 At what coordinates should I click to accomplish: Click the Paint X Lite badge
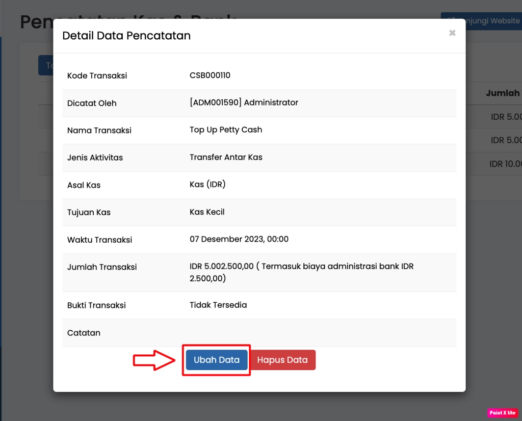coord(503,412)
